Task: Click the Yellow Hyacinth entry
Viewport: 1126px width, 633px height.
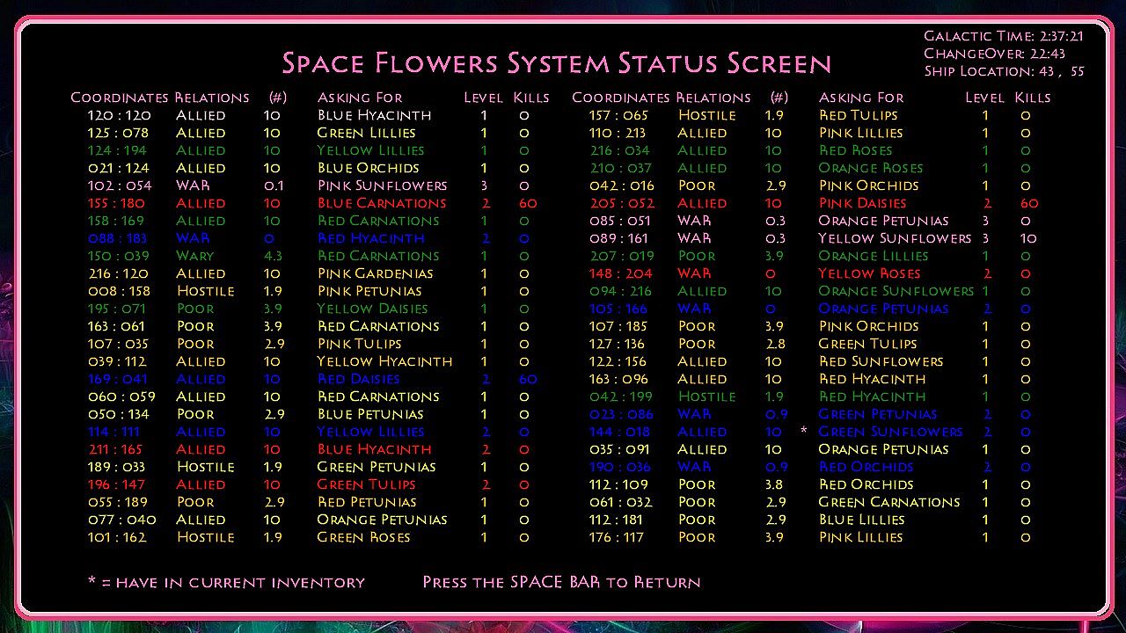Action: tap(384, 361)
